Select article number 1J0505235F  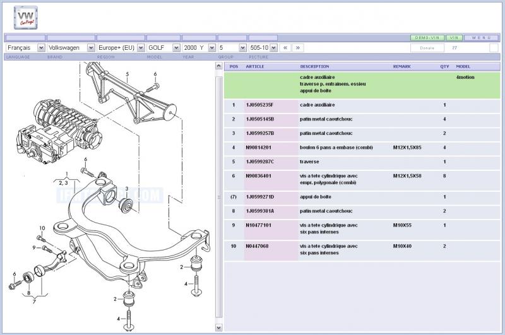point(259,105)
